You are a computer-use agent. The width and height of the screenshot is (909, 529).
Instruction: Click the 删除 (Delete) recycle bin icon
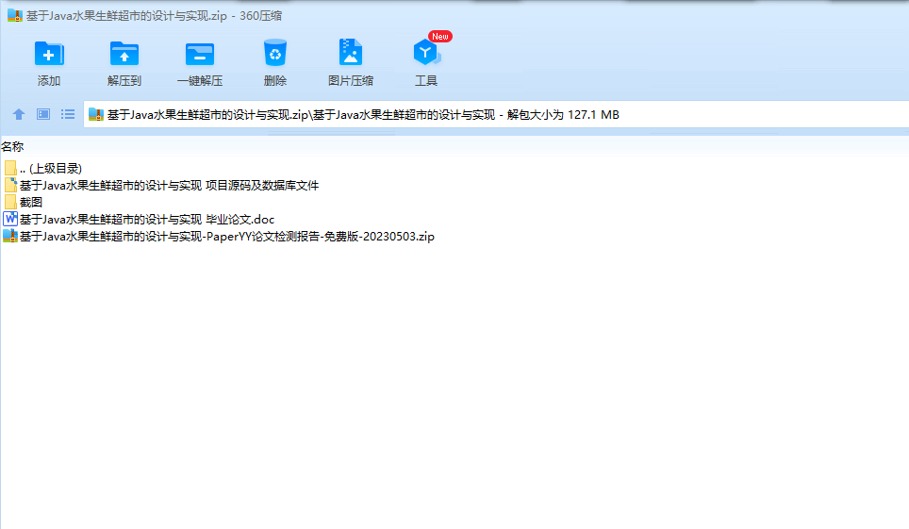(274, 53)
